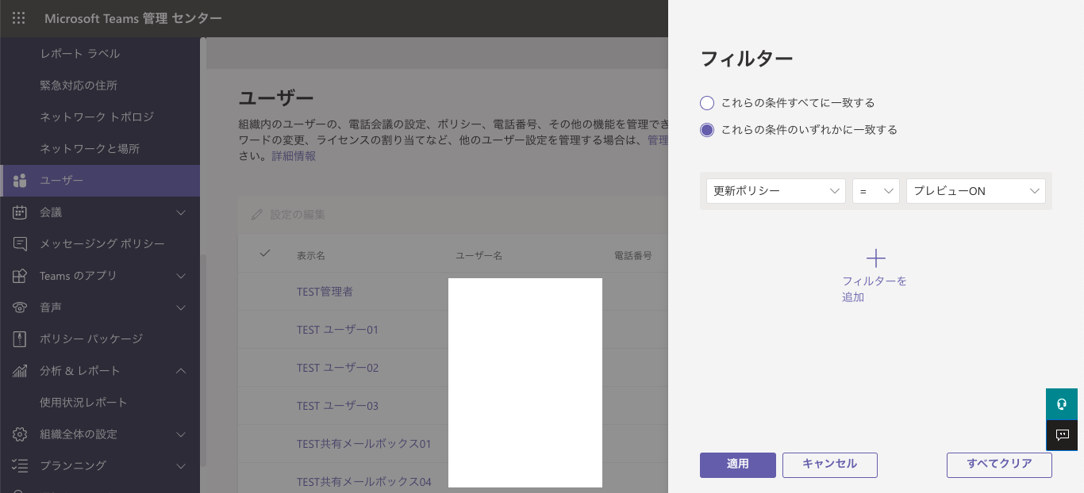Click the キャンセル button
Image resolution: width=1084 pixels, height=493 pixels.
(830, 465)
